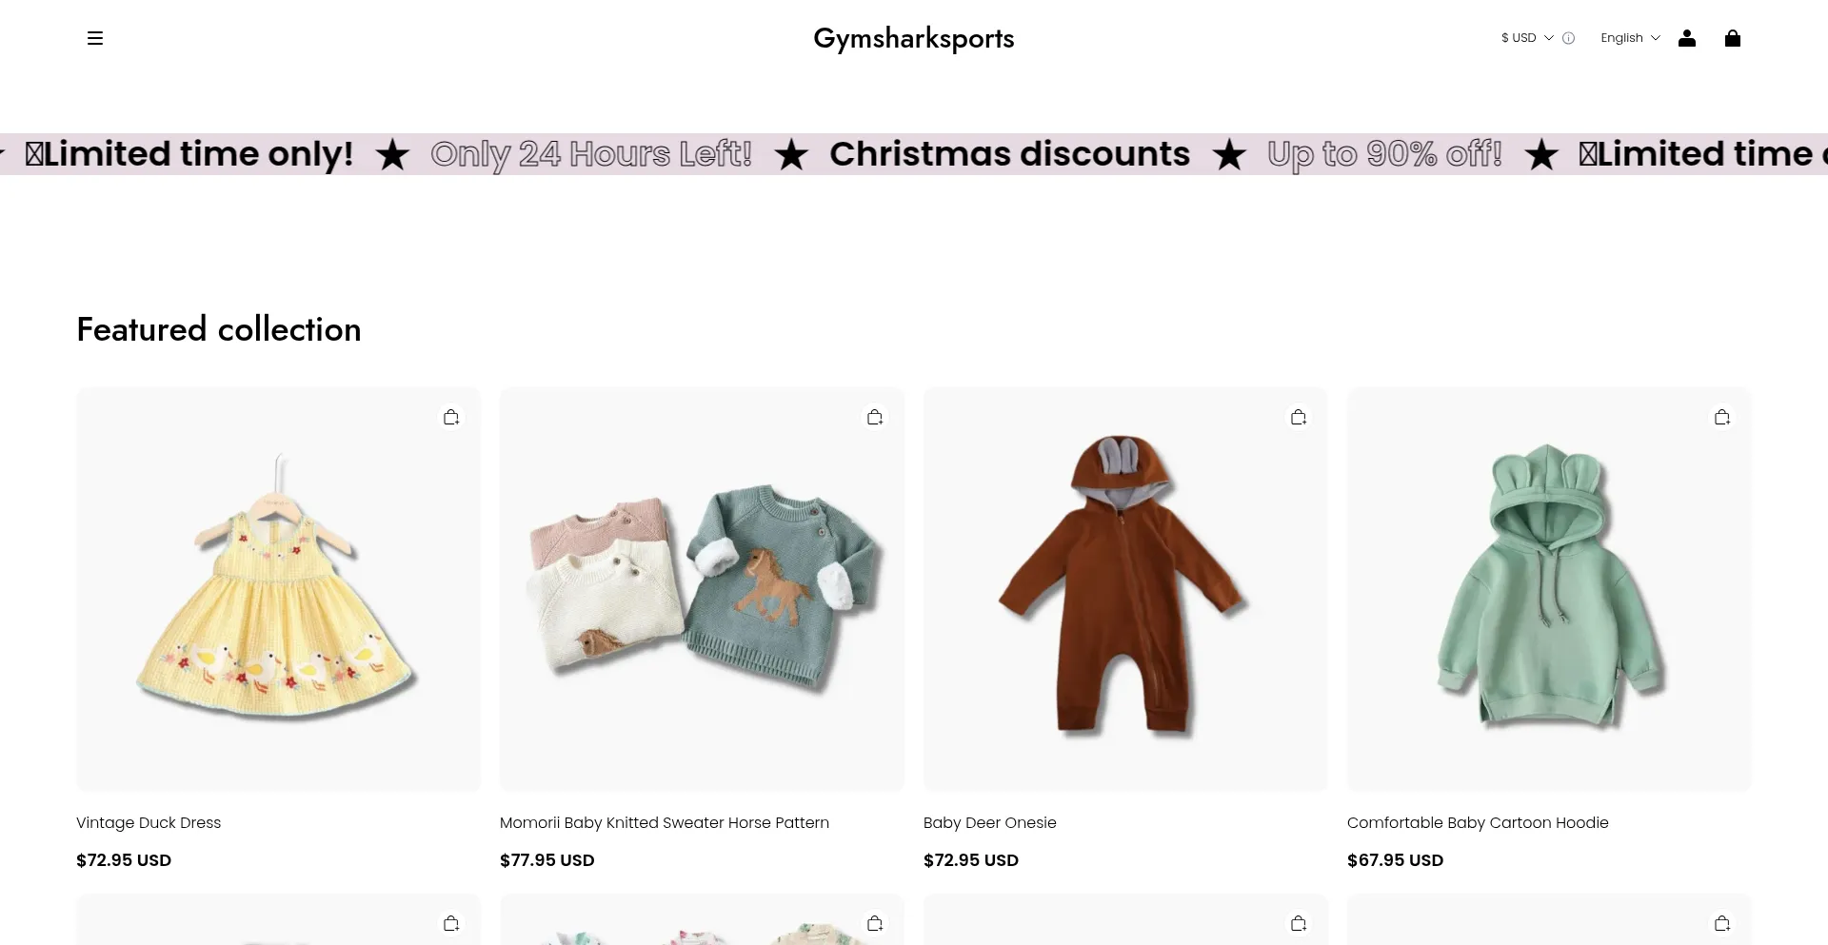Click add-to-cart icon on Comfortable Baby Cartoon Hoodie

coord(1722,417)
